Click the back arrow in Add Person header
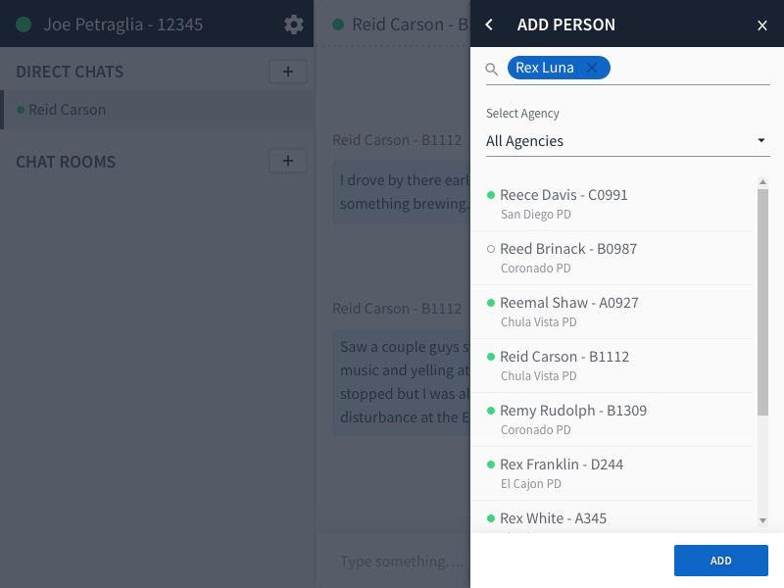Viewport: 784px width, 588px height. (490, 24)
